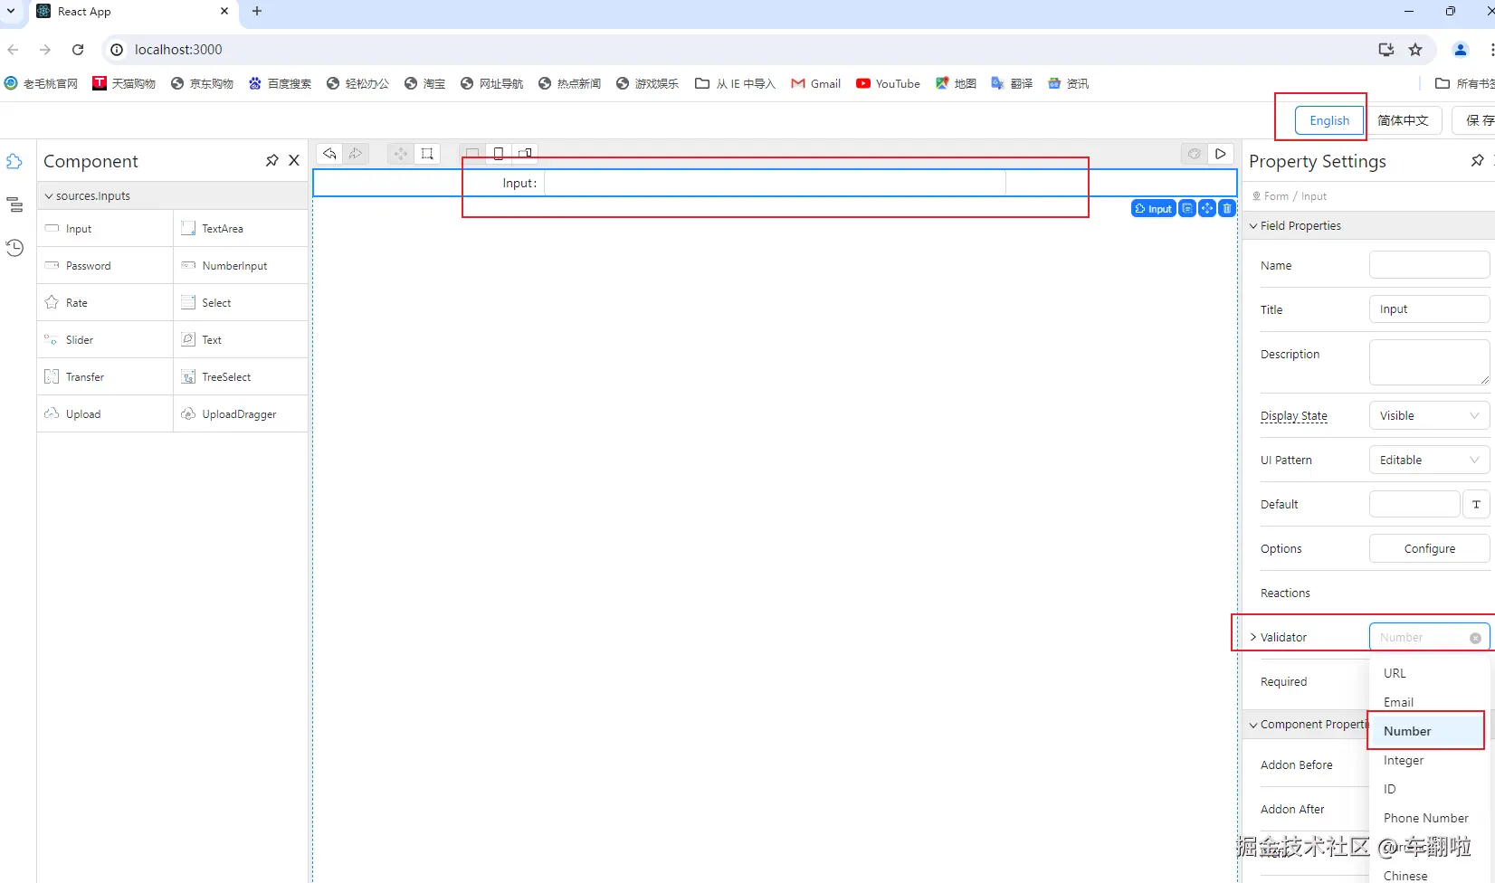Open the outline tree sidebar panel

14,204
